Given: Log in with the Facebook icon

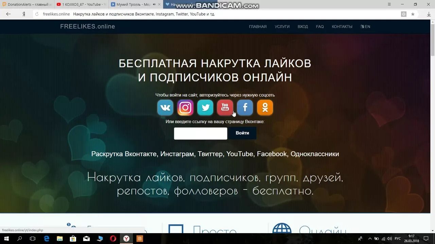Looking at the screenshot, I should (245, 108).
